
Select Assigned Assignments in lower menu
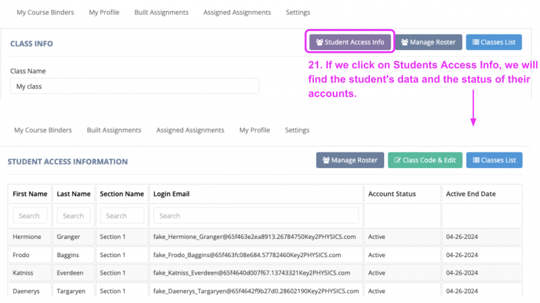[190, 130]
